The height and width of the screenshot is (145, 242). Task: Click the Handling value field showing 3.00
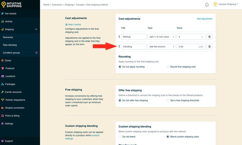pyautogui.click(x=191, y=47)
